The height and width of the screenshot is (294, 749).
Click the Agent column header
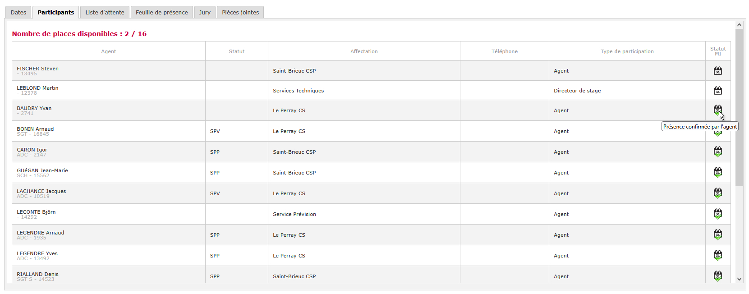pos(109,51)
